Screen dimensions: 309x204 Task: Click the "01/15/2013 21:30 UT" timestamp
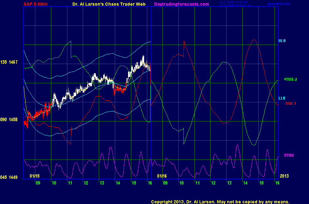234,2
